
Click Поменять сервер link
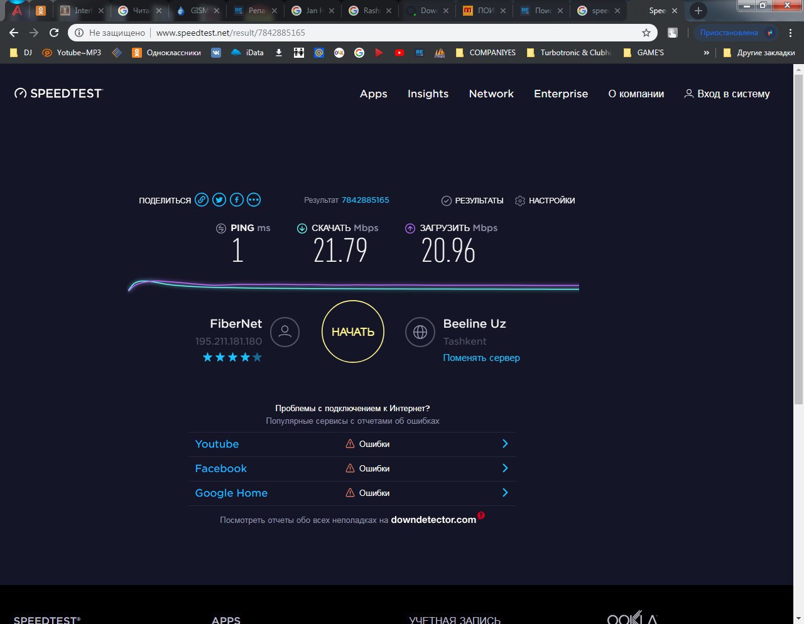pos(482,358)
